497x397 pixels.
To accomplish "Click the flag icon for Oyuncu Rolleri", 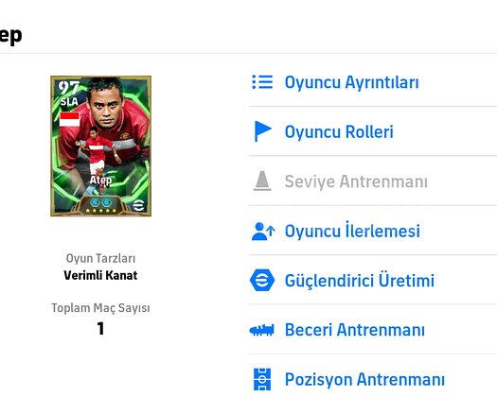I will pyautogui.click(x=262, y=131).
